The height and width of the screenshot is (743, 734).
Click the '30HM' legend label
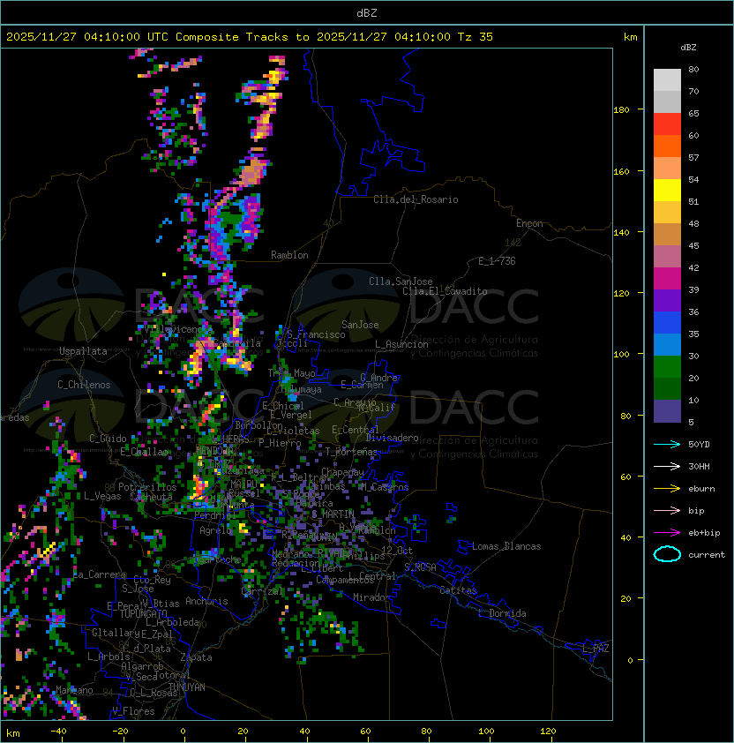[x=699, y=467]
